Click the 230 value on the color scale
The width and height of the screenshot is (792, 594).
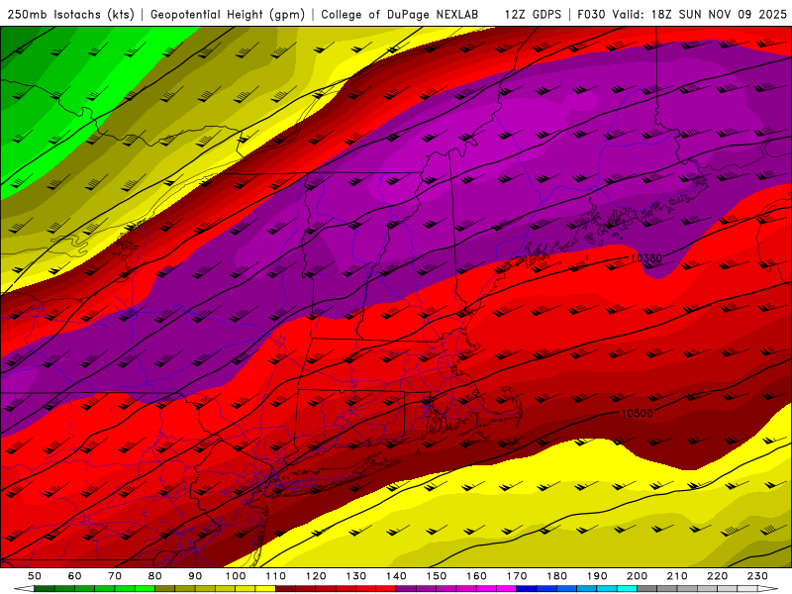tap(757, 576)
